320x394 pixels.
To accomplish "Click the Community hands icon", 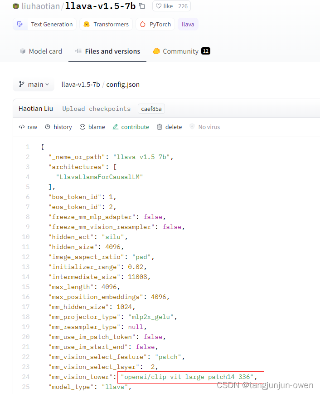I will [x=156, y=51].
